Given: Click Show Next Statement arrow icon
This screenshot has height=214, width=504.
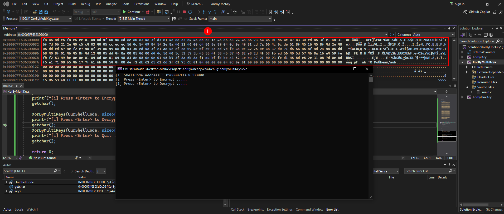Looking at the screenshot, I should [198, 12].
